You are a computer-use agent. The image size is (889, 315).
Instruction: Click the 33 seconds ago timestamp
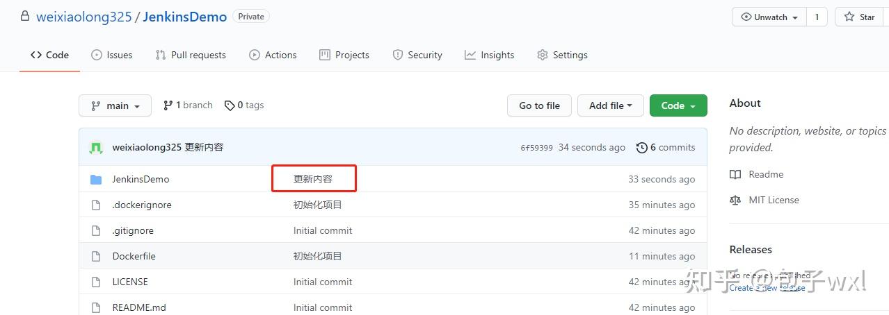click(x=662, y=179)
